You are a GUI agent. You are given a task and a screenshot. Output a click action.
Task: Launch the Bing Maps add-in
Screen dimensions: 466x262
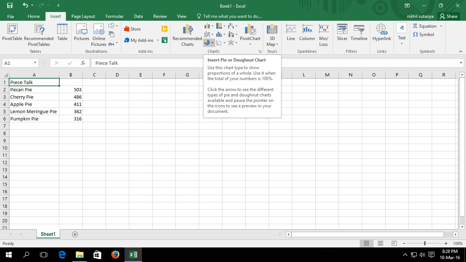click(165, 29)
